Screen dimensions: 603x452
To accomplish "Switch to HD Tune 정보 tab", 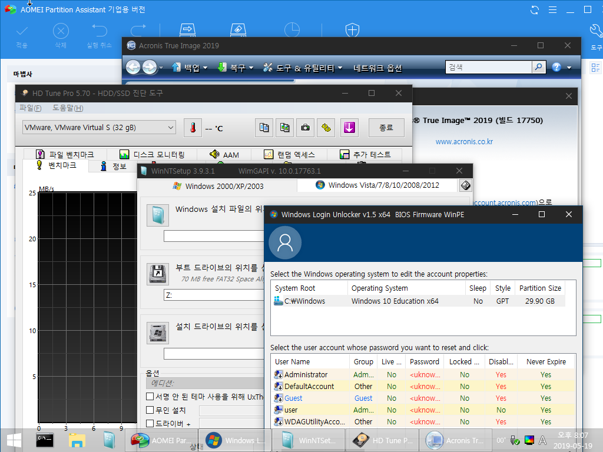I will [x=113, y=167].
